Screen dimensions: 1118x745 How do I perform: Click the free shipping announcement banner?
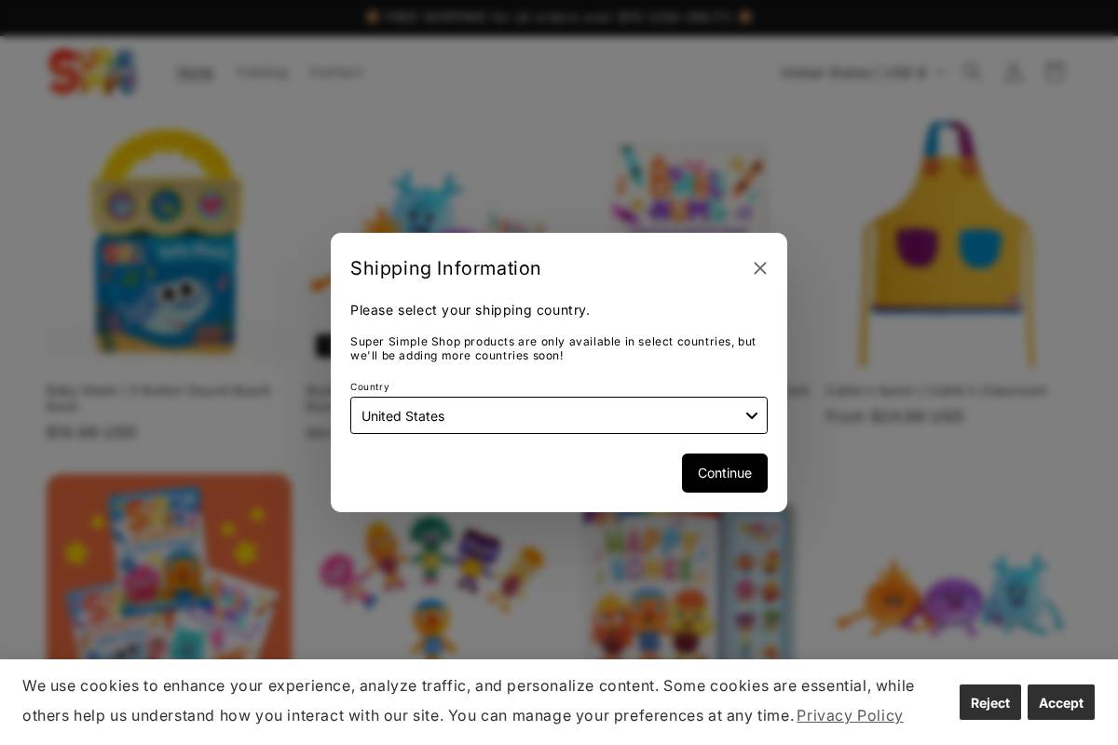[559, 18]
